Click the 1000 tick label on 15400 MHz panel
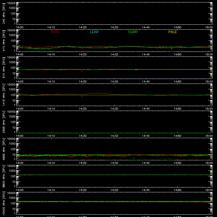The image size is (217, 217). click(12, 198)
